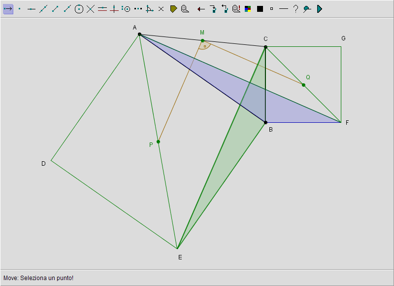The image size is (394, 286).
Task: Click the right-angle marker at M
Action: pyautogui.click(x=205, y=45)
